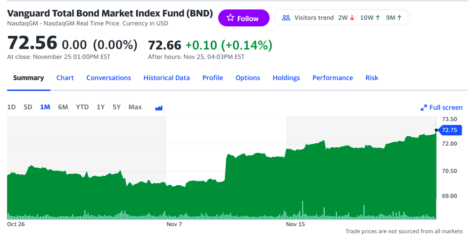Click the star icon in Follow button
This screenshot has width=468, height=237.
[230, 18]
